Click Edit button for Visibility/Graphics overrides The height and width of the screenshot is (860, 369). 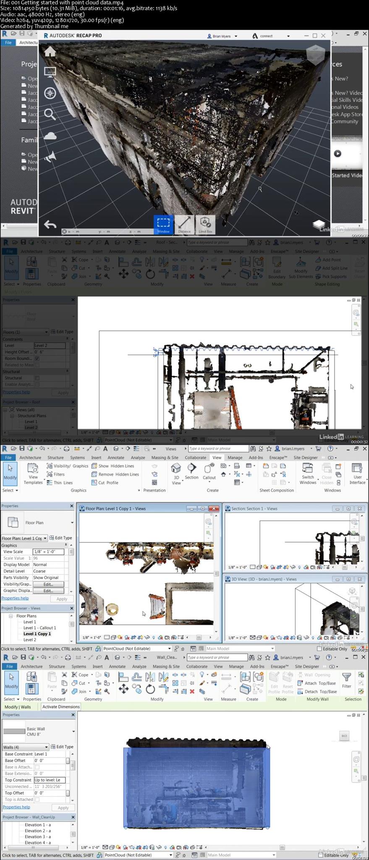coord(48,584)
